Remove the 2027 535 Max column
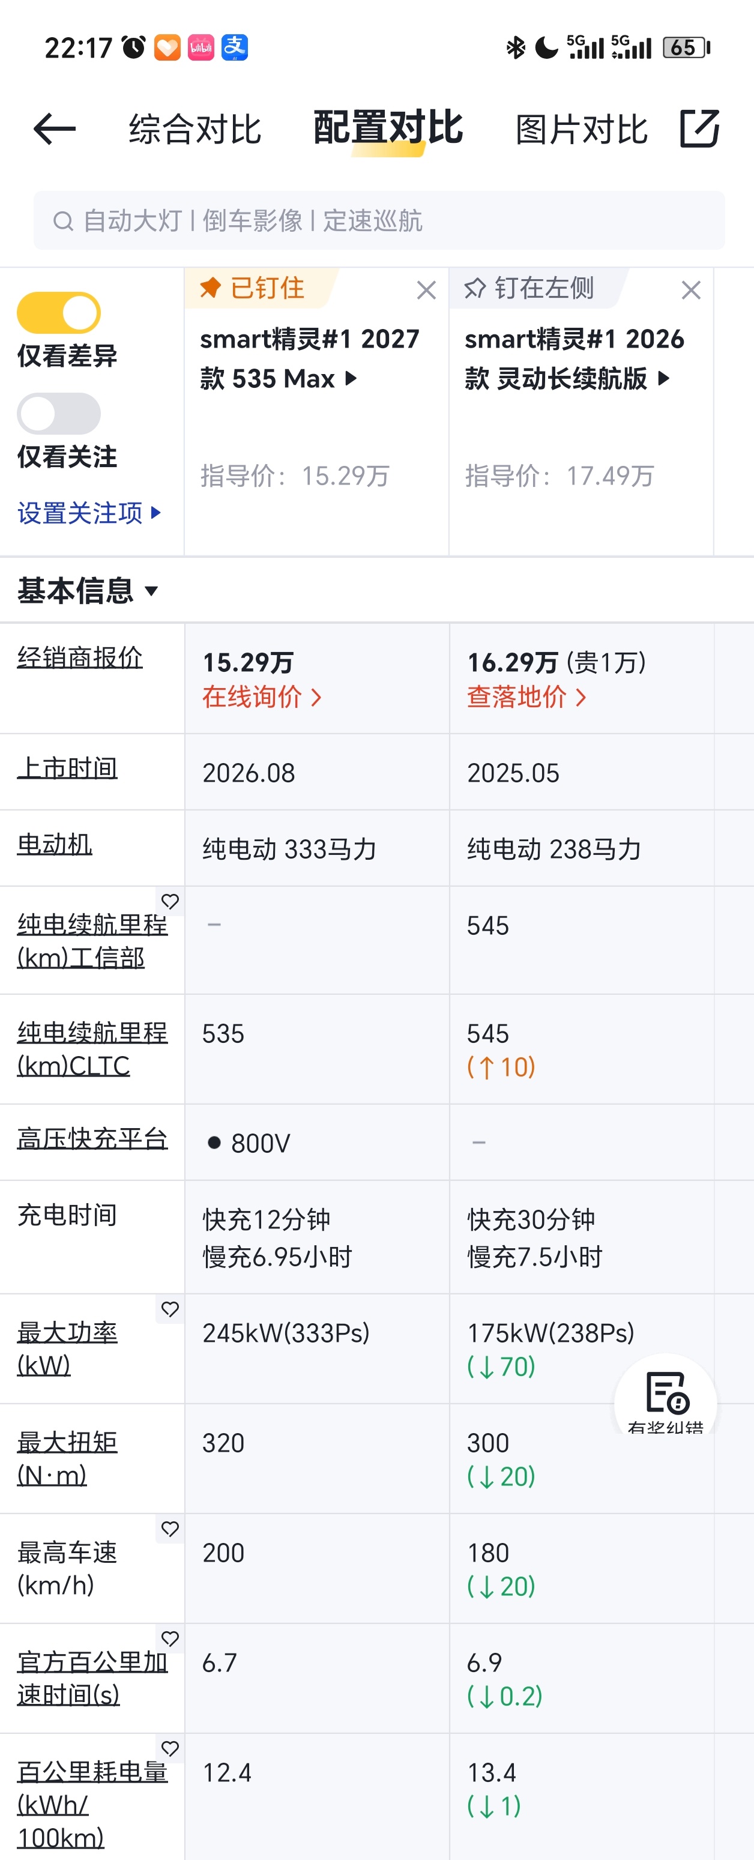 point(426,290)
